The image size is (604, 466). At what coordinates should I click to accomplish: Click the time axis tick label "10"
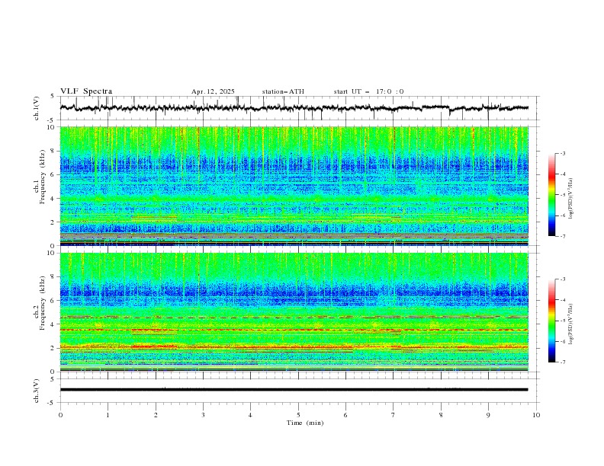536,415
